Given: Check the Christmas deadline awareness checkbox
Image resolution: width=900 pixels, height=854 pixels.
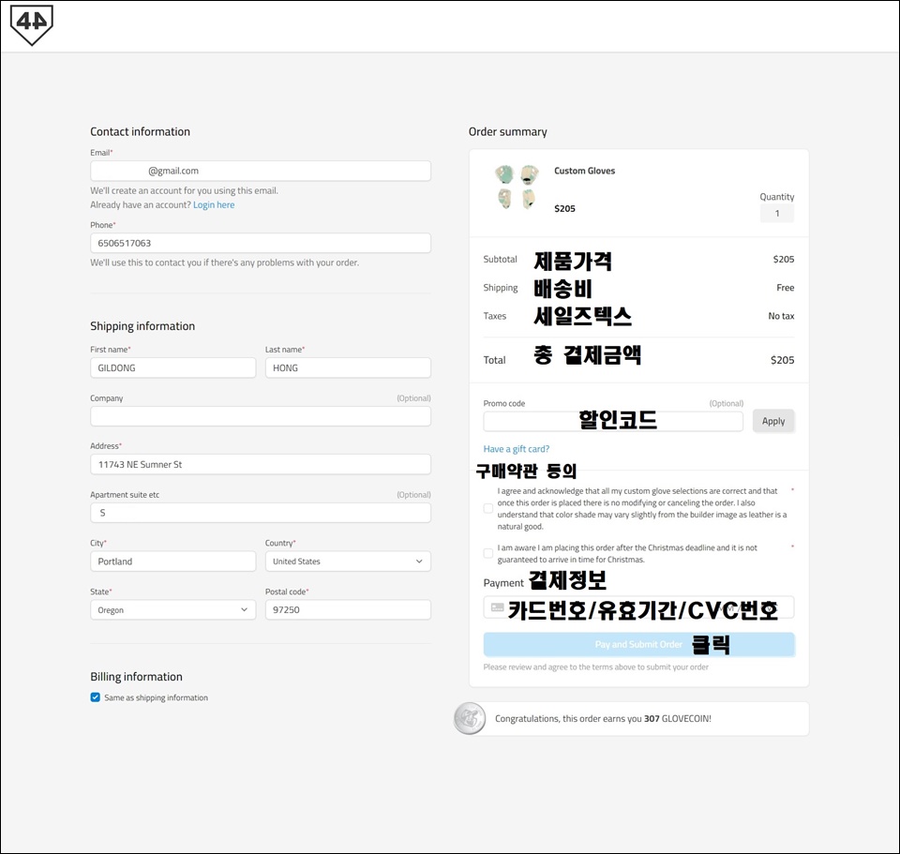Looking at the screenshot, I should click(x=487, y=553).
